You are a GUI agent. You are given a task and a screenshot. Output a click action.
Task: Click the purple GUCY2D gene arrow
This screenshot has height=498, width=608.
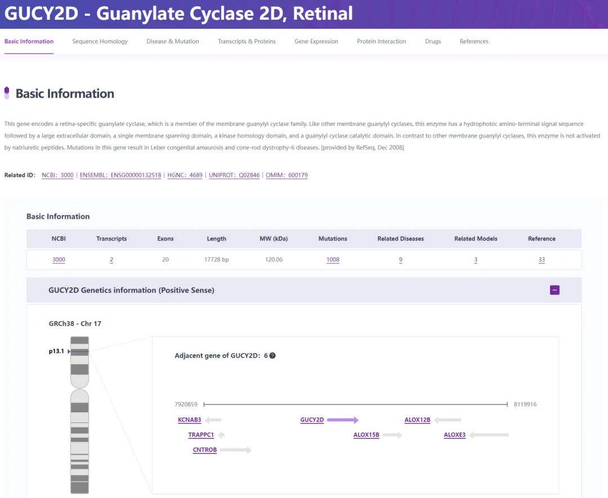342,420
